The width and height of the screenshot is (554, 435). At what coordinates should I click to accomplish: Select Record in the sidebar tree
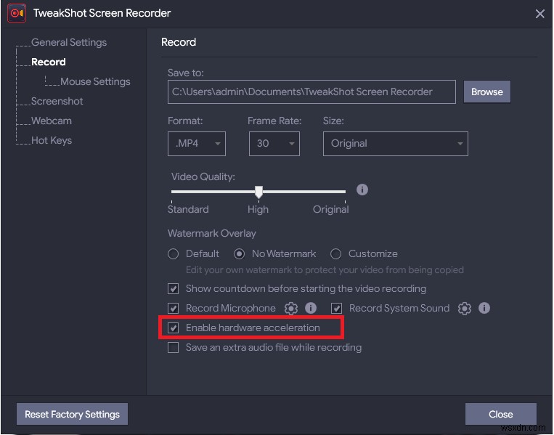point(49,62)
